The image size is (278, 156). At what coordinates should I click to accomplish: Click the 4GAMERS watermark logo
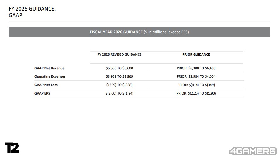pyautogui.click(x=252, y=151)
